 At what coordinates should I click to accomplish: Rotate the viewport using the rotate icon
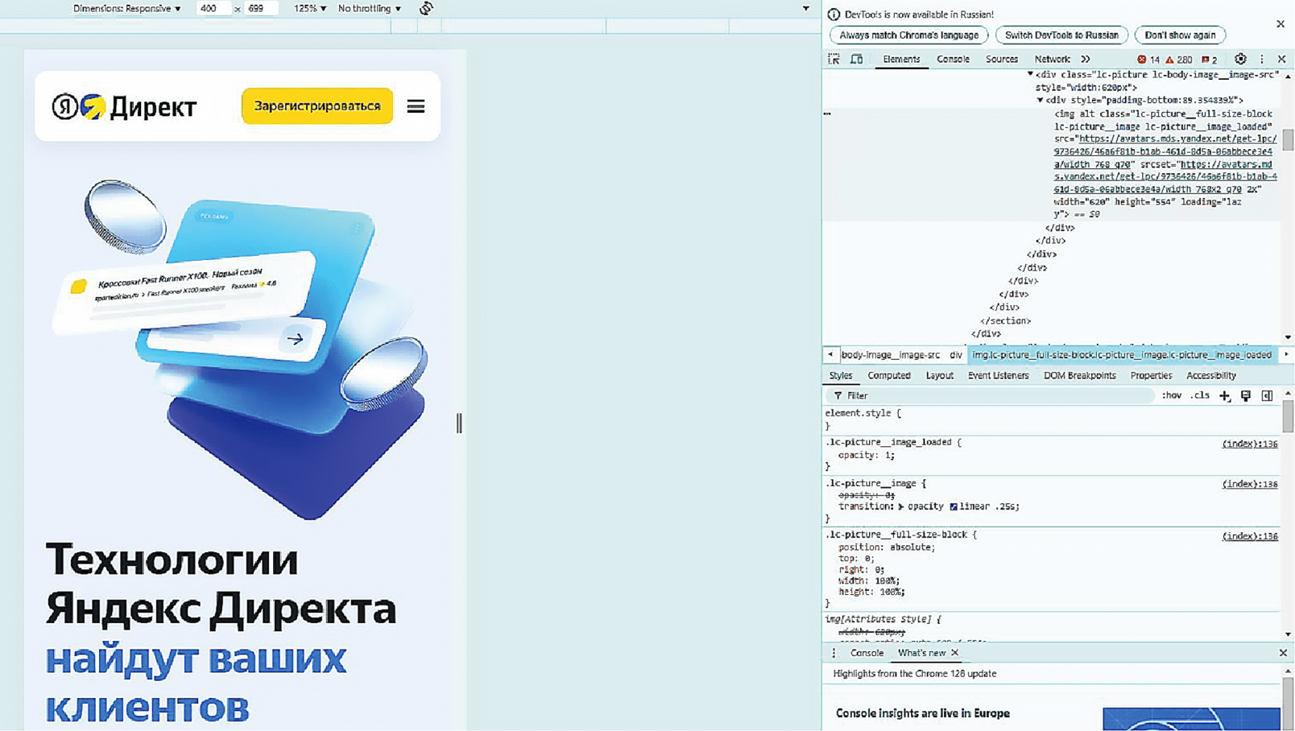426,9
